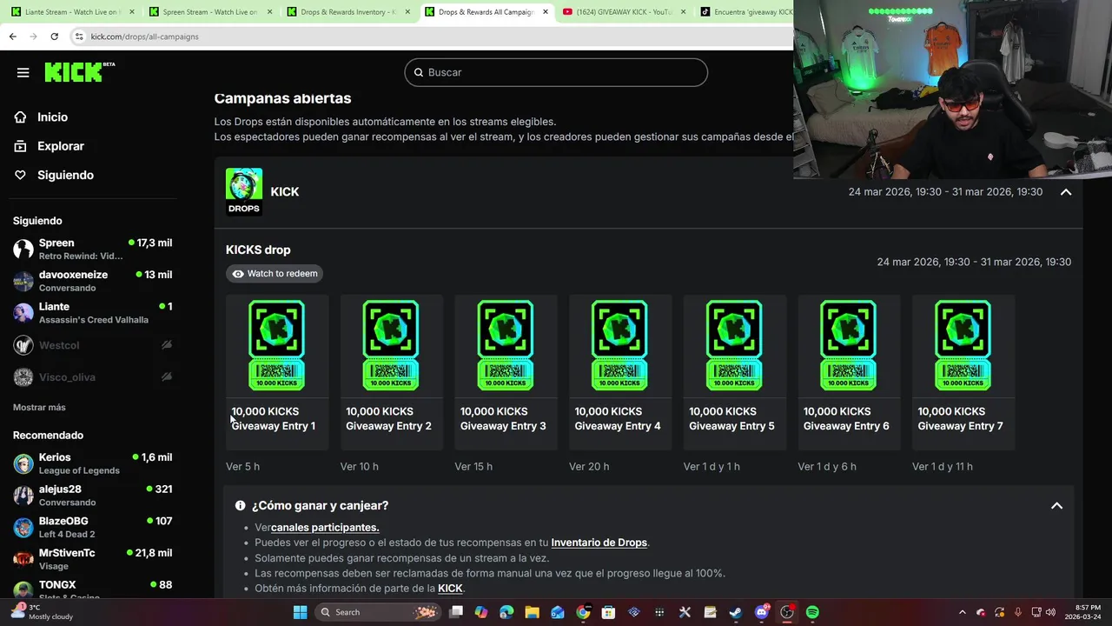
Task: Go to Inicio in sidebar
Action: 52,117
